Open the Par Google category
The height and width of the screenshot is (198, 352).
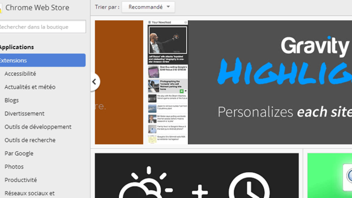click(19, 153)
